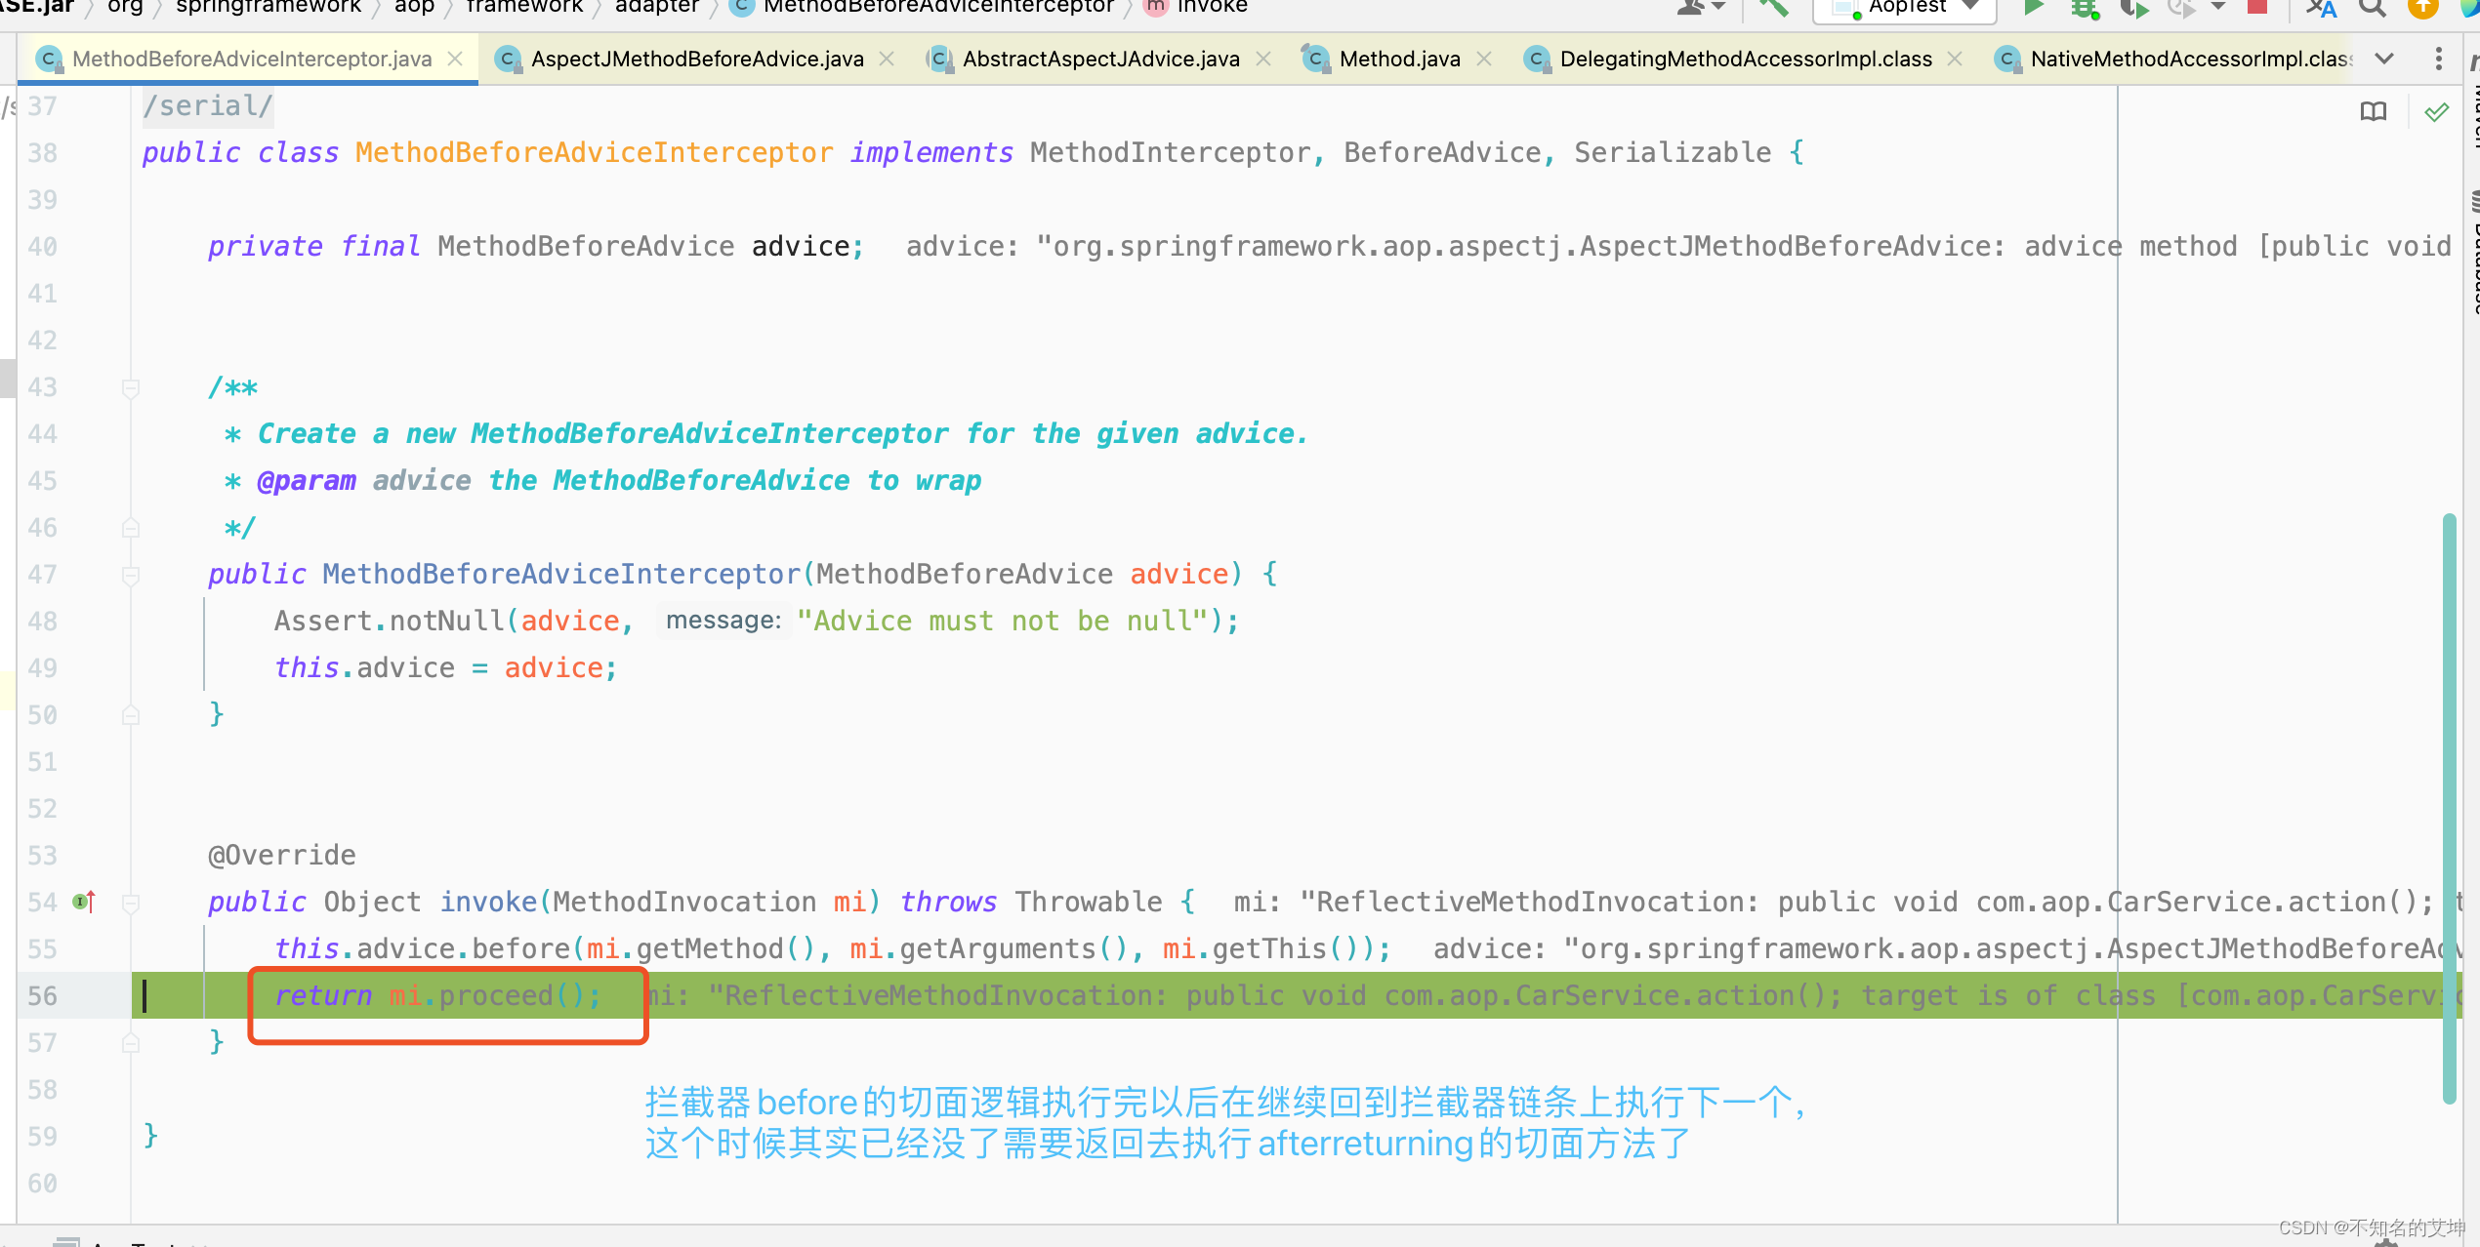Viewport: 2480px width, 1247px height.
Task: Collapse Javadoc comment fold at line 43
Action: click(131, 387)
